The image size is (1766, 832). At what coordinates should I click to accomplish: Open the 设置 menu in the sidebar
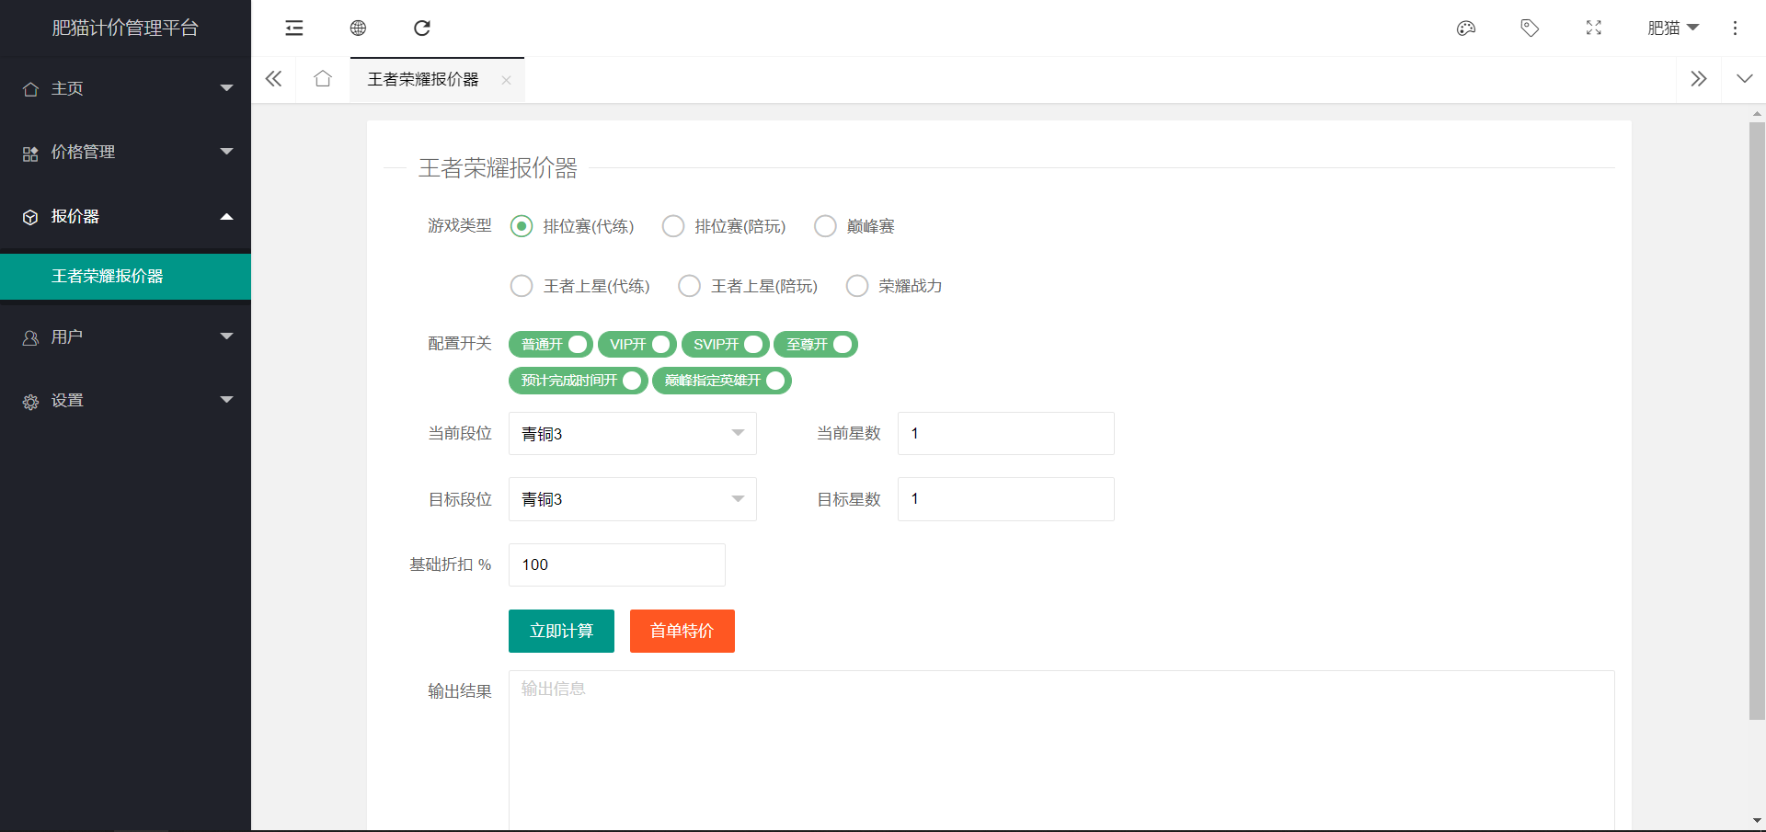(x=126, y=400)
